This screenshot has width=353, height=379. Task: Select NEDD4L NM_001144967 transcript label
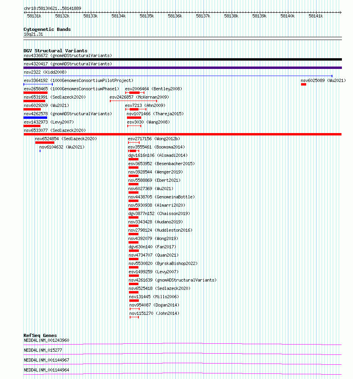pos(46,360)
